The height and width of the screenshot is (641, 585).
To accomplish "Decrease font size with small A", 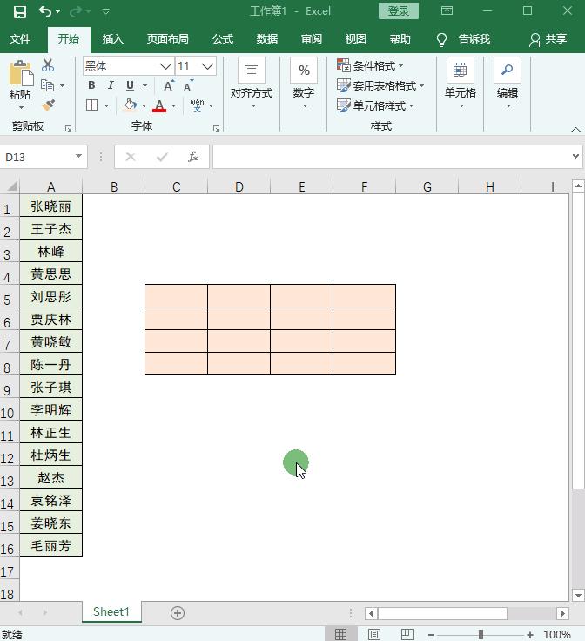I will click(x=188, y=85).
